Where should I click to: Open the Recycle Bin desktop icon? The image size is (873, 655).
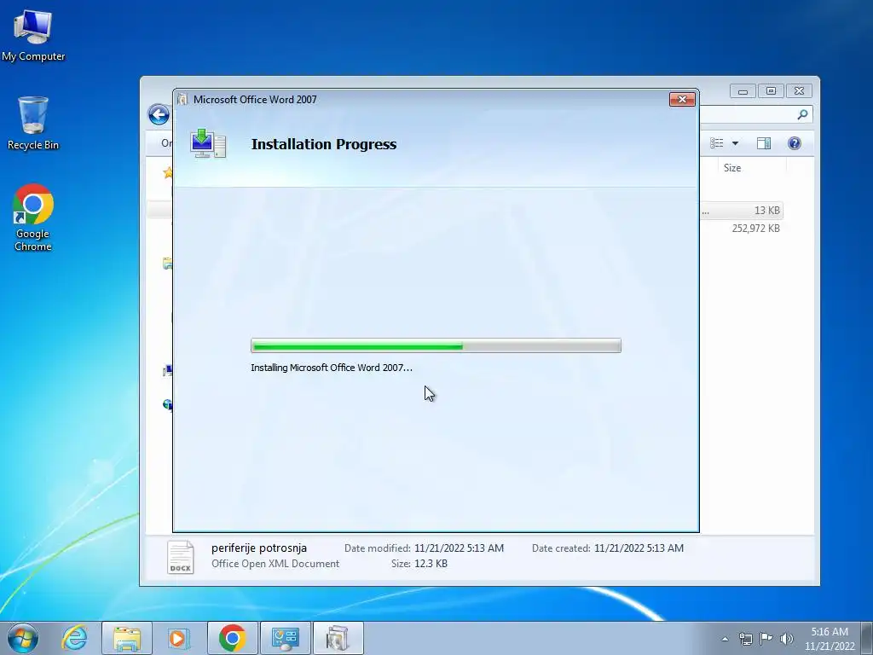click(x=33, y=123)
